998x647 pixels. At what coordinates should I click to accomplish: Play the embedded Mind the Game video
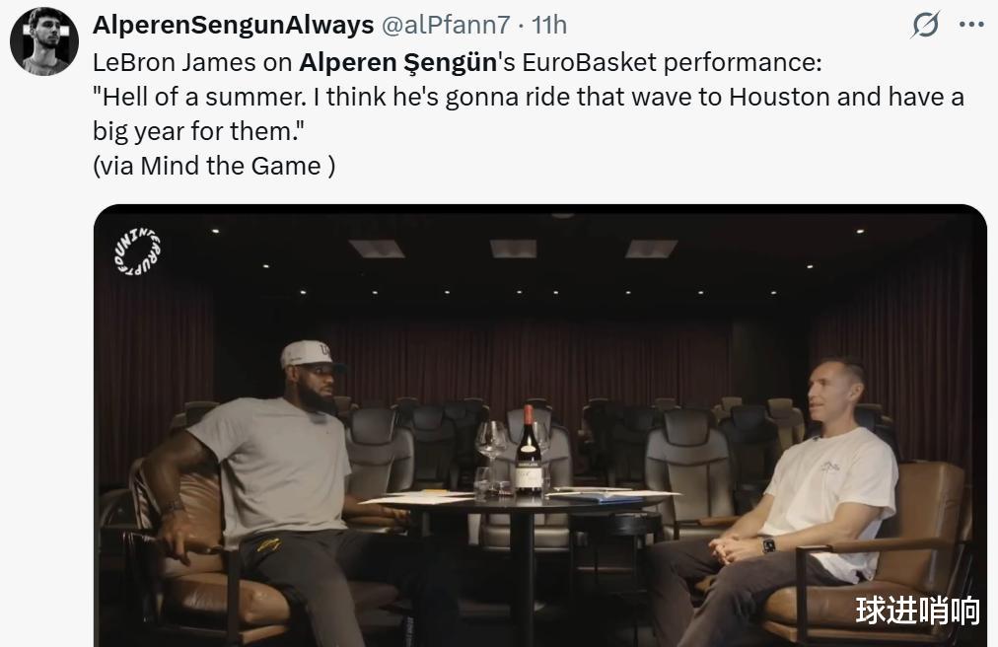[540, 425]
